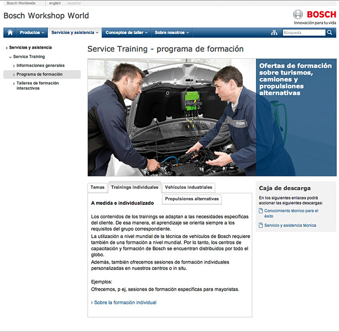
Task: Click the A medida e individualizado heading
Action: pos(123,203)
